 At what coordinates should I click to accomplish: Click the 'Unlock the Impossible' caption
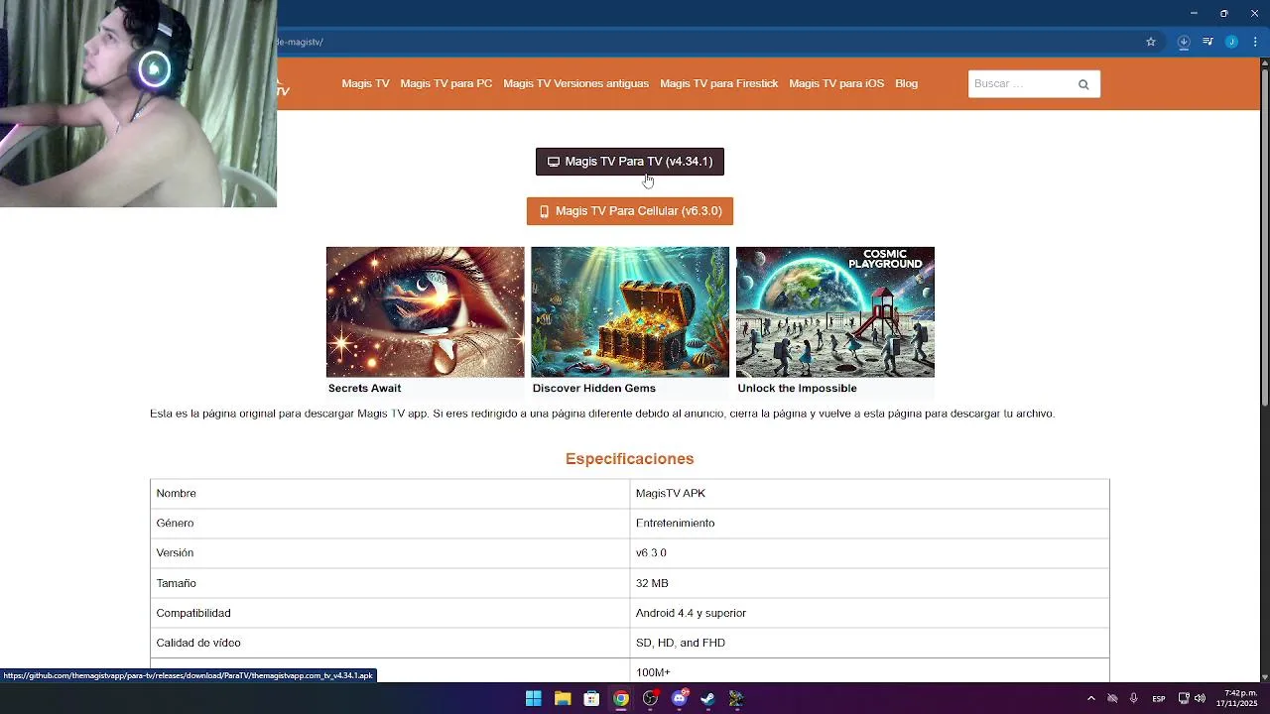(797, 388)
